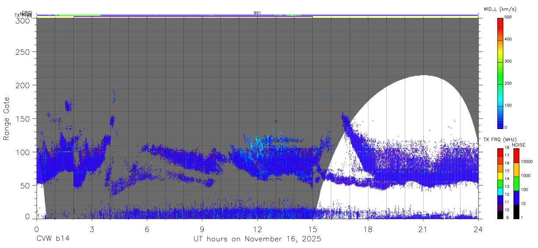Image resolution: width=538 pixels, height=248 pixels.
Task: Click the TX FRQ legend label 14
Action: [506, 178]
